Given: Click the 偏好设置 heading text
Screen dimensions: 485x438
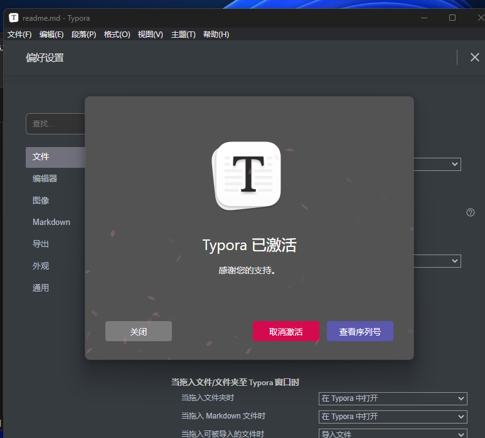Looking at the screenshot, I should pos(45,58).
